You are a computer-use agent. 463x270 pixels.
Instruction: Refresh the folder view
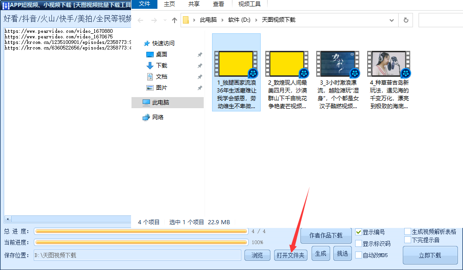point(406,20)
